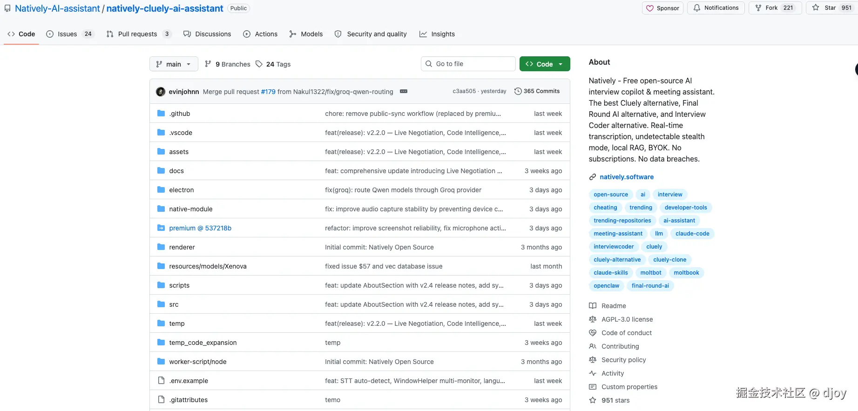The image size is (858, 411).
Task: Star the repository
Action: [x=825, y=8]
